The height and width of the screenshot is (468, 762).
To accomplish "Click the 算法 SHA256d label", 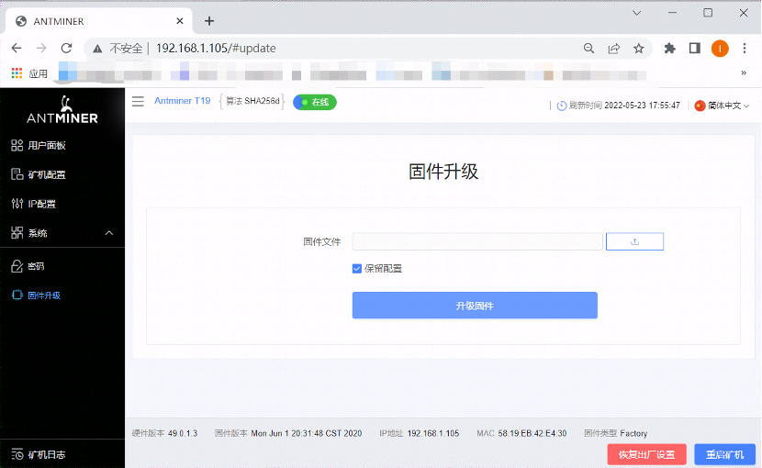I will 252,101.
